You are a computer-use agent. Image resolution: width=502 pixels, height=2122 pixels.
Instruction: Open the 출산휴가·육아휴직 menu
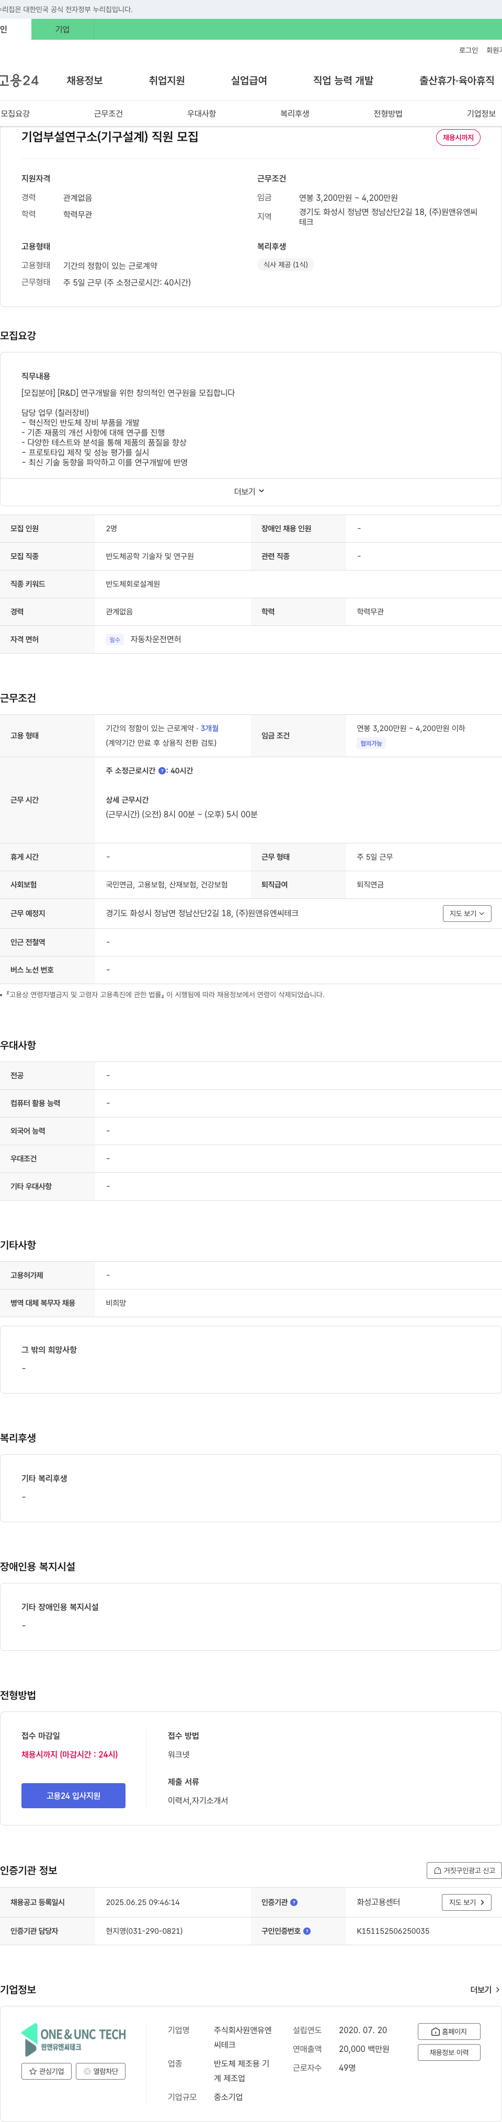click(457, 81)
